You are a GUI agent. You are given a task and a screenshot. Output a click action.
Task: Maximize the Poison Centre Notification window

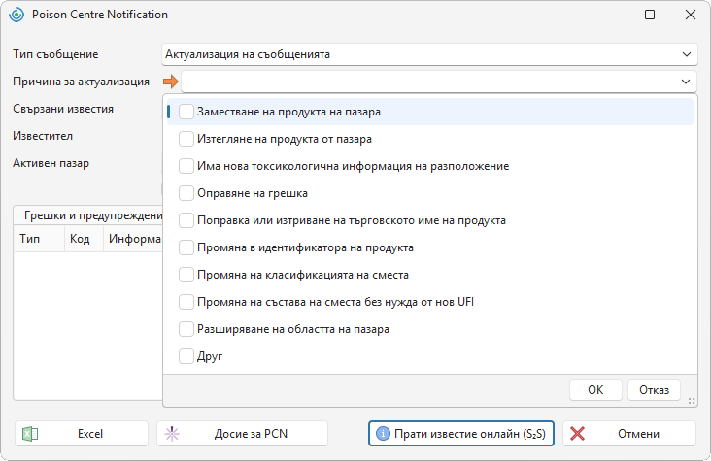pyautogui.click(x=650, y=15)
